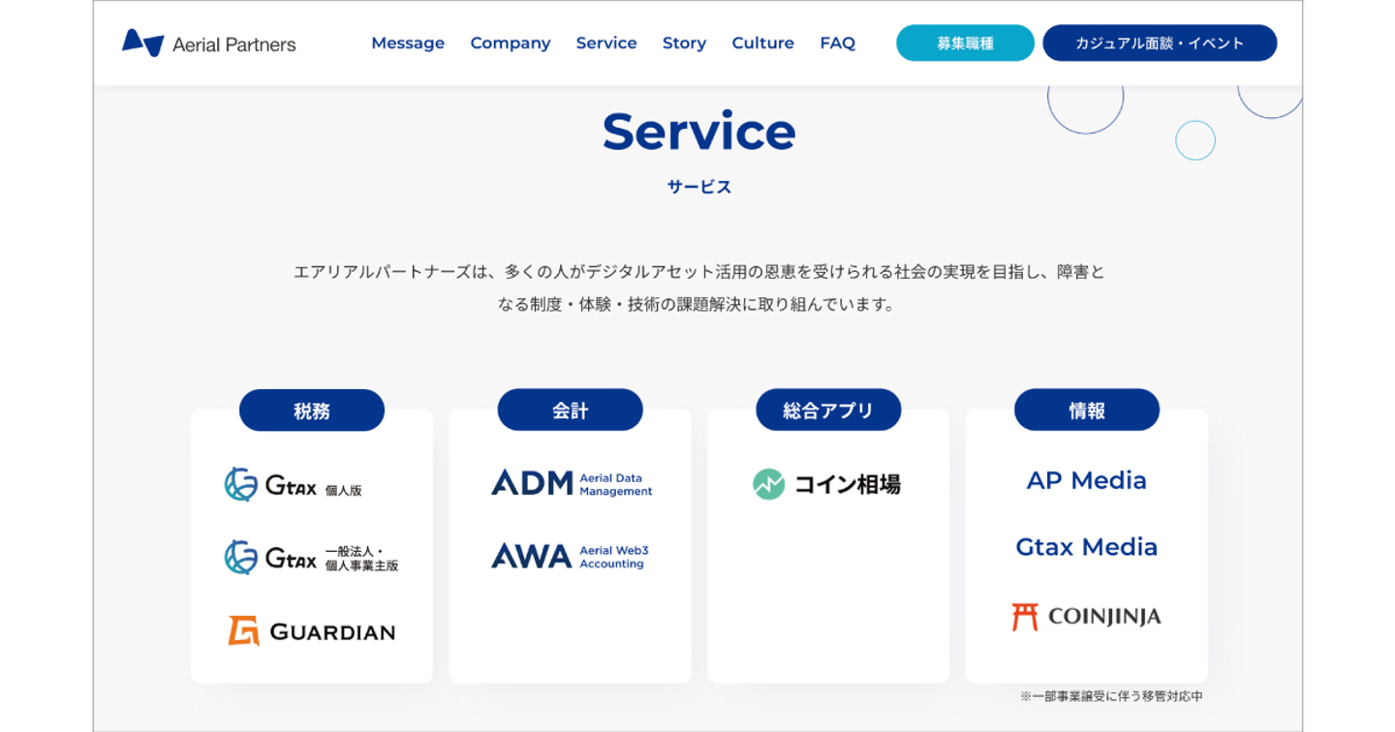
Task: Click the large Service heading
Action: (698, 132)
